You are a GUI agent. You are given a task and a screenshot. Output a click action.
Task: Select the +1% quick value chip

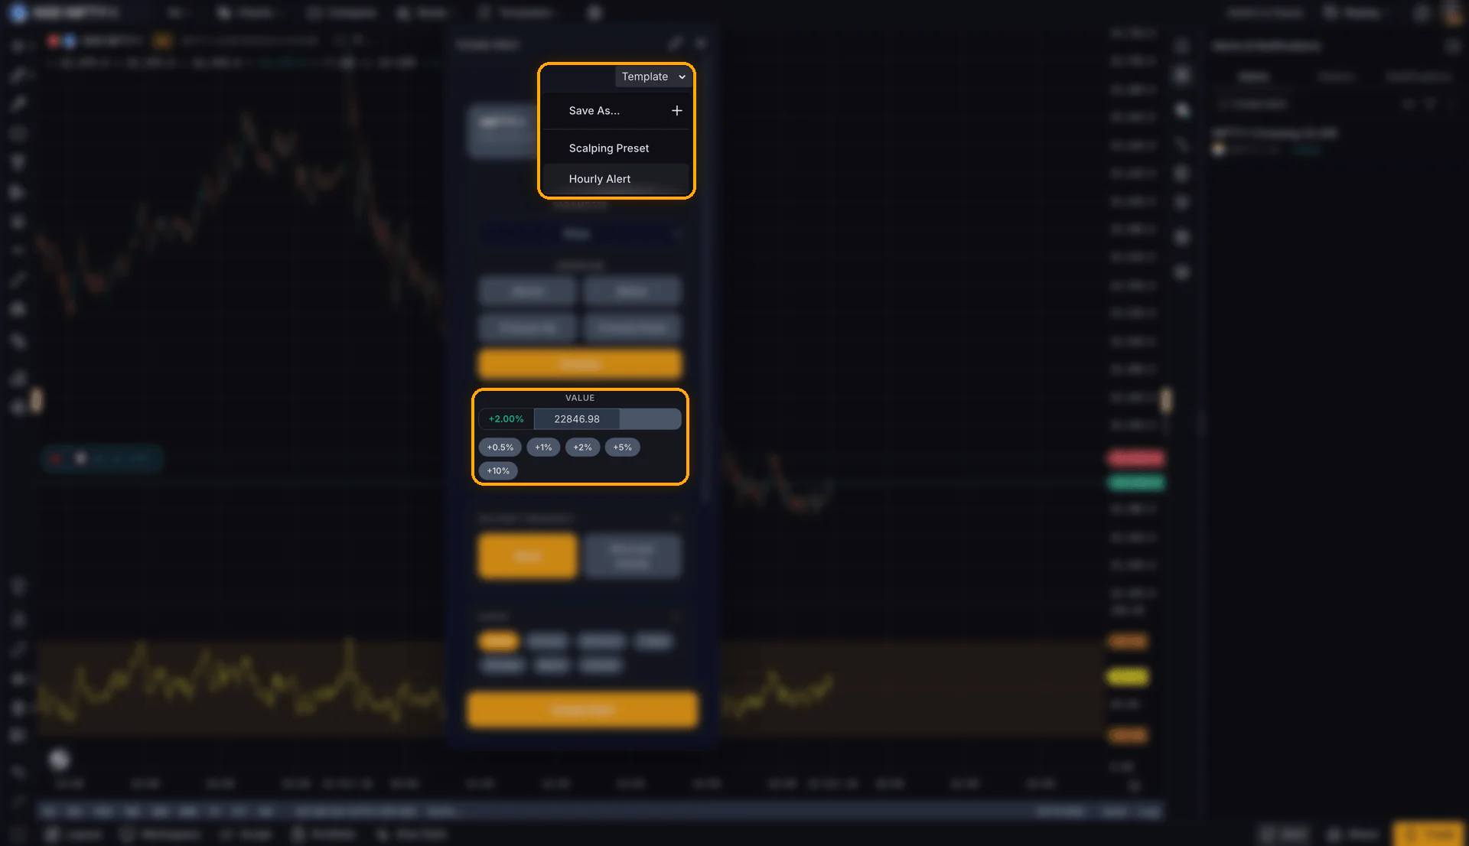tap(543, 447)
